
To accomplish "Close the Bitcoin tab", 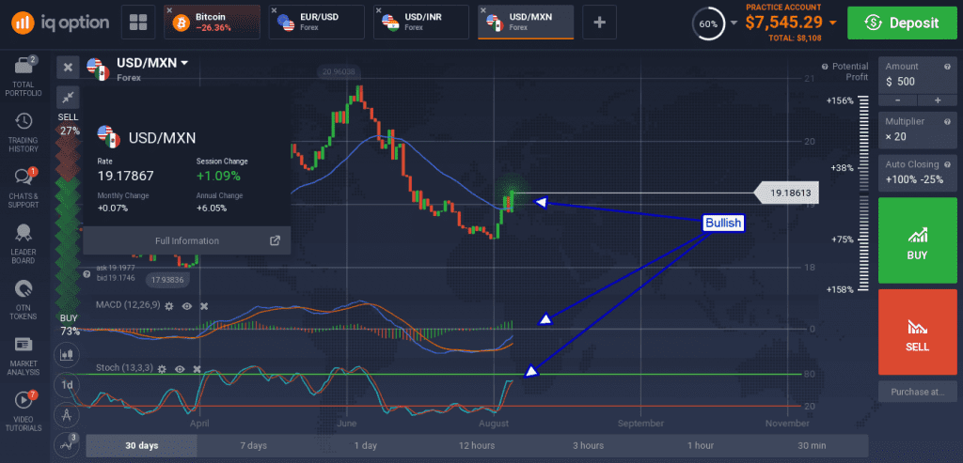I will [169, 10].
